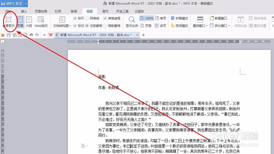Viewport: 274px width, 154px height.
Task: Click the indent marker on horizontal ruler
Action: pos(98,42)
